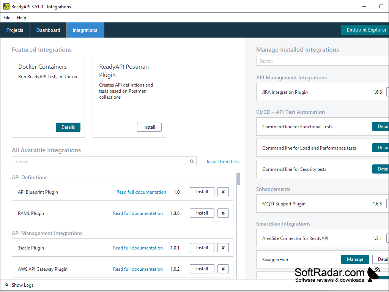This screenshot has height=292, width=389.
Task: Open Details for SwaggerHub
Action: [x=381, y=259]
